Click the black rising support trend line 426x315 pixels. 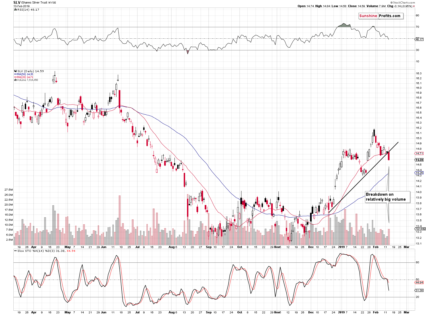coord(363,177)
